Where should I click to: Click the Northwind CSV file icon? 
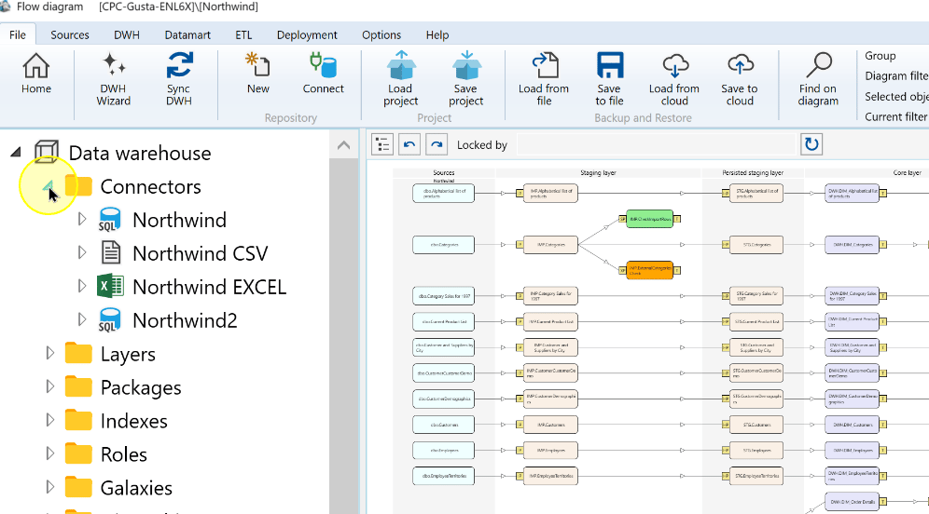click(x=111, y=252)
